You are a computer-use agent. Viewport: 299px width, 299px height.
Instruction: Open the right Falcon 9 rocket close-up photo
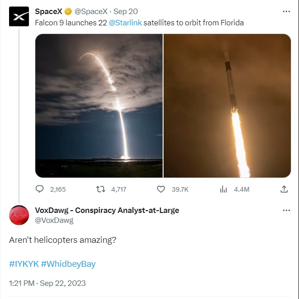(x=227, y=106)
